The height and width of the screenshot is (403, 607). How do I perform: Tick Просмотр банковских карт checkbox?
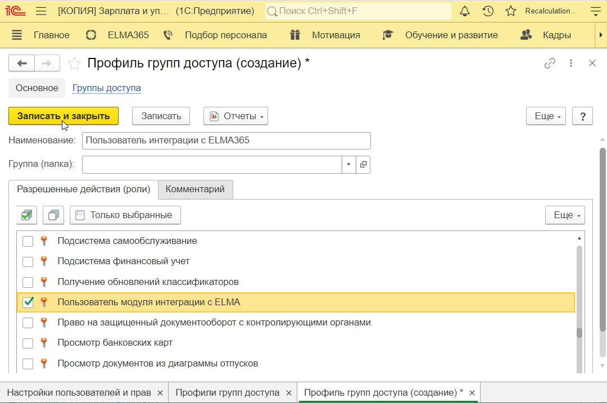tap(28, 343)
